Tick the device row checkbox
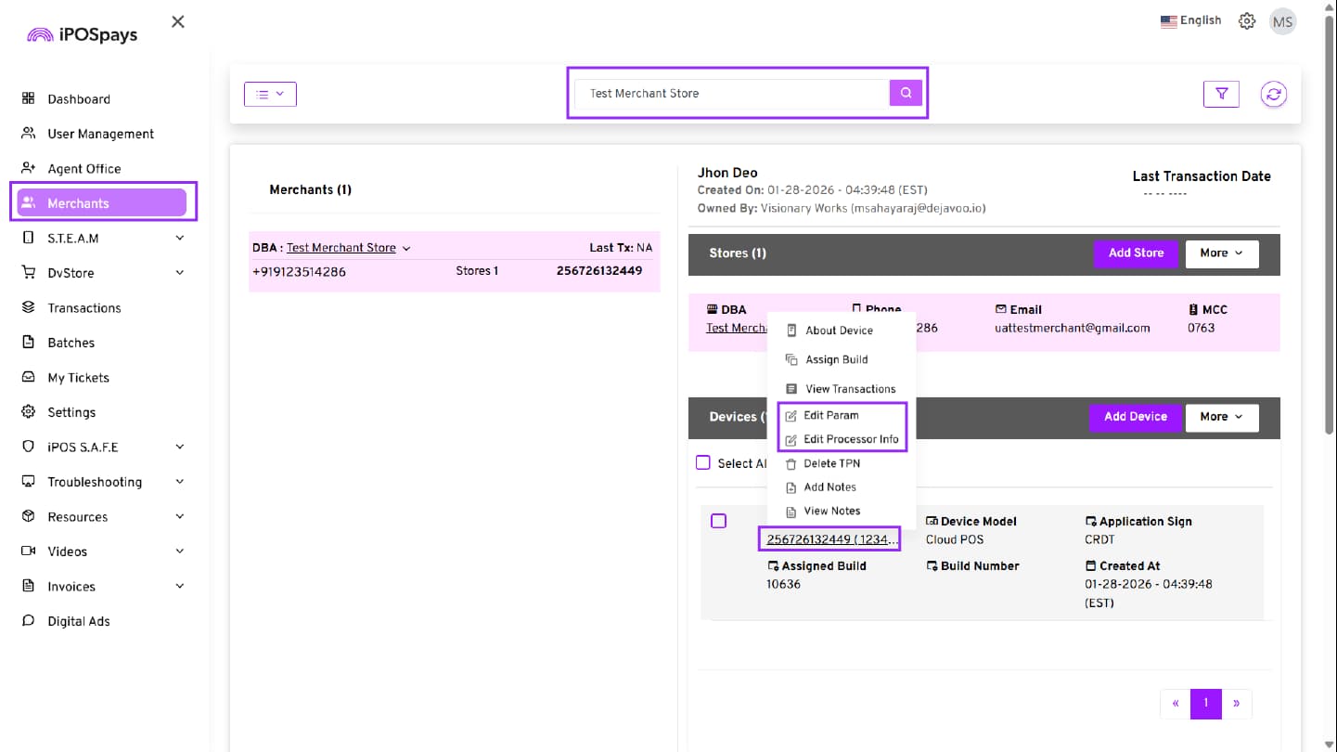Screen dimensions: 1337x752 [x=718, y=521]
